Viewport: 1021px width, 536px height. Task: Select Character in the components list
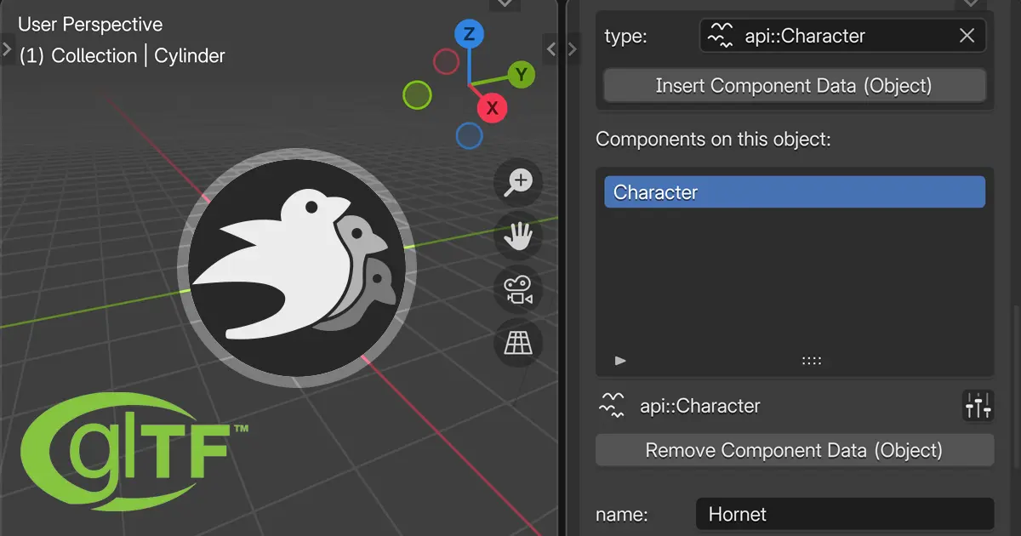[794, 192]
